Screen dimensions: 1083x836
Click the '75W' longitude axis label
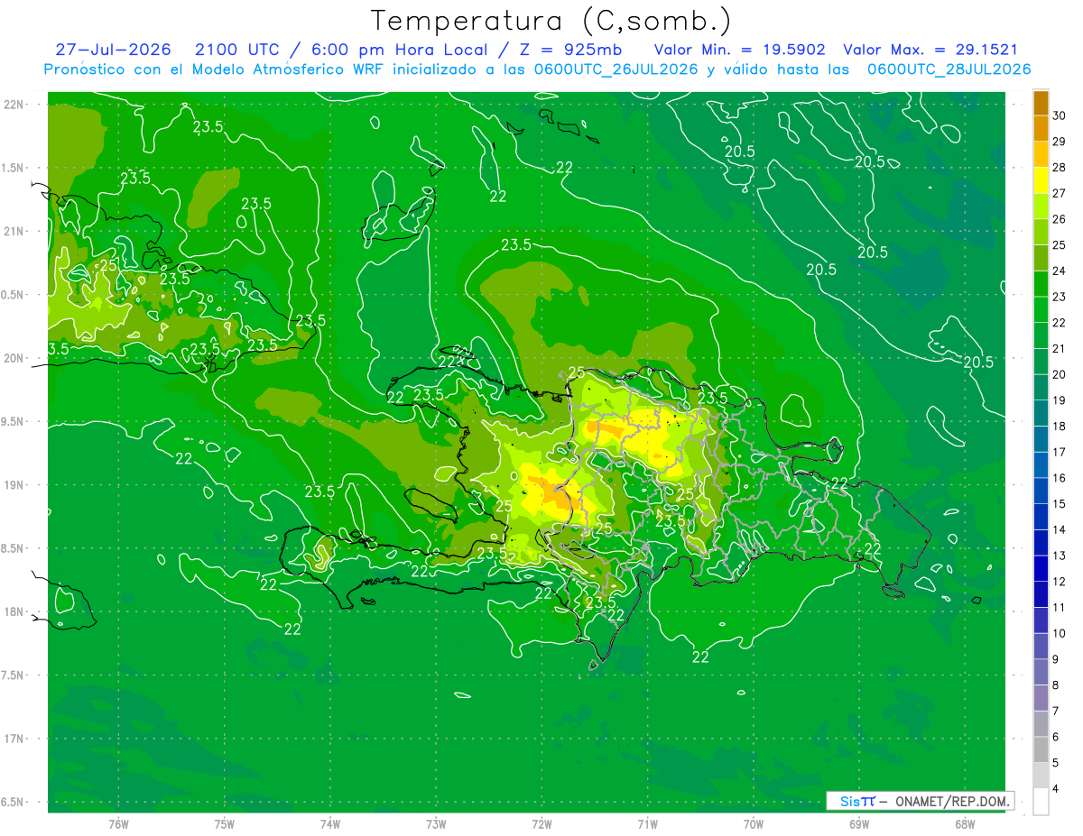(x=225, y=823)
